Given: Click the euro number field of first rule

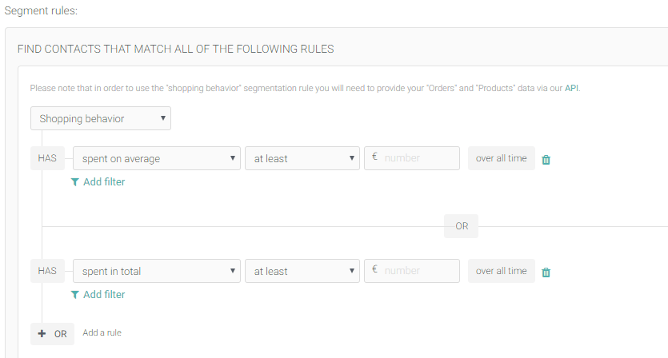Looking at the screenshot, I should tap(412, 158).
